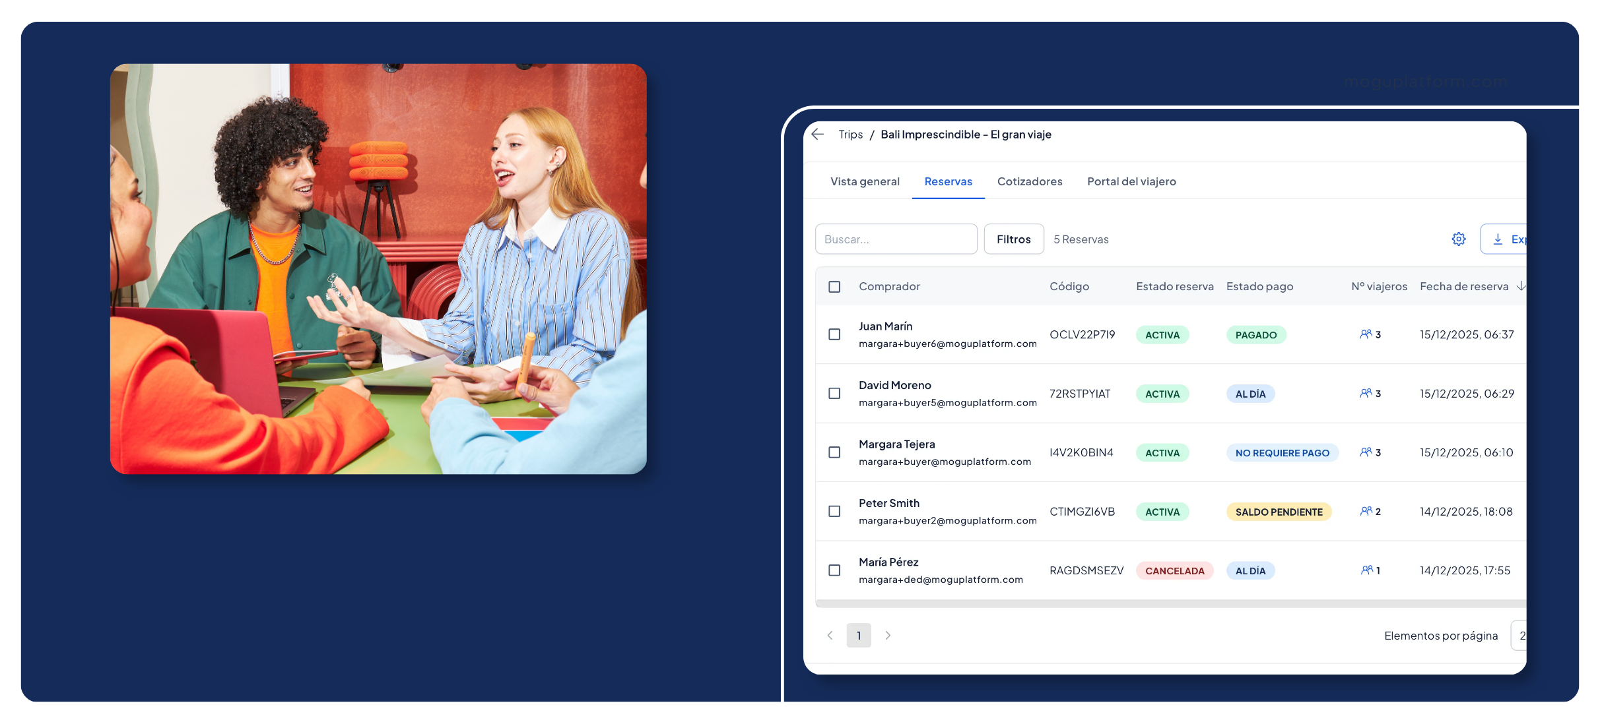Click the travelers icon in Juan Marín row
Screen dimensions: 1600x724
coord(1366,334)
